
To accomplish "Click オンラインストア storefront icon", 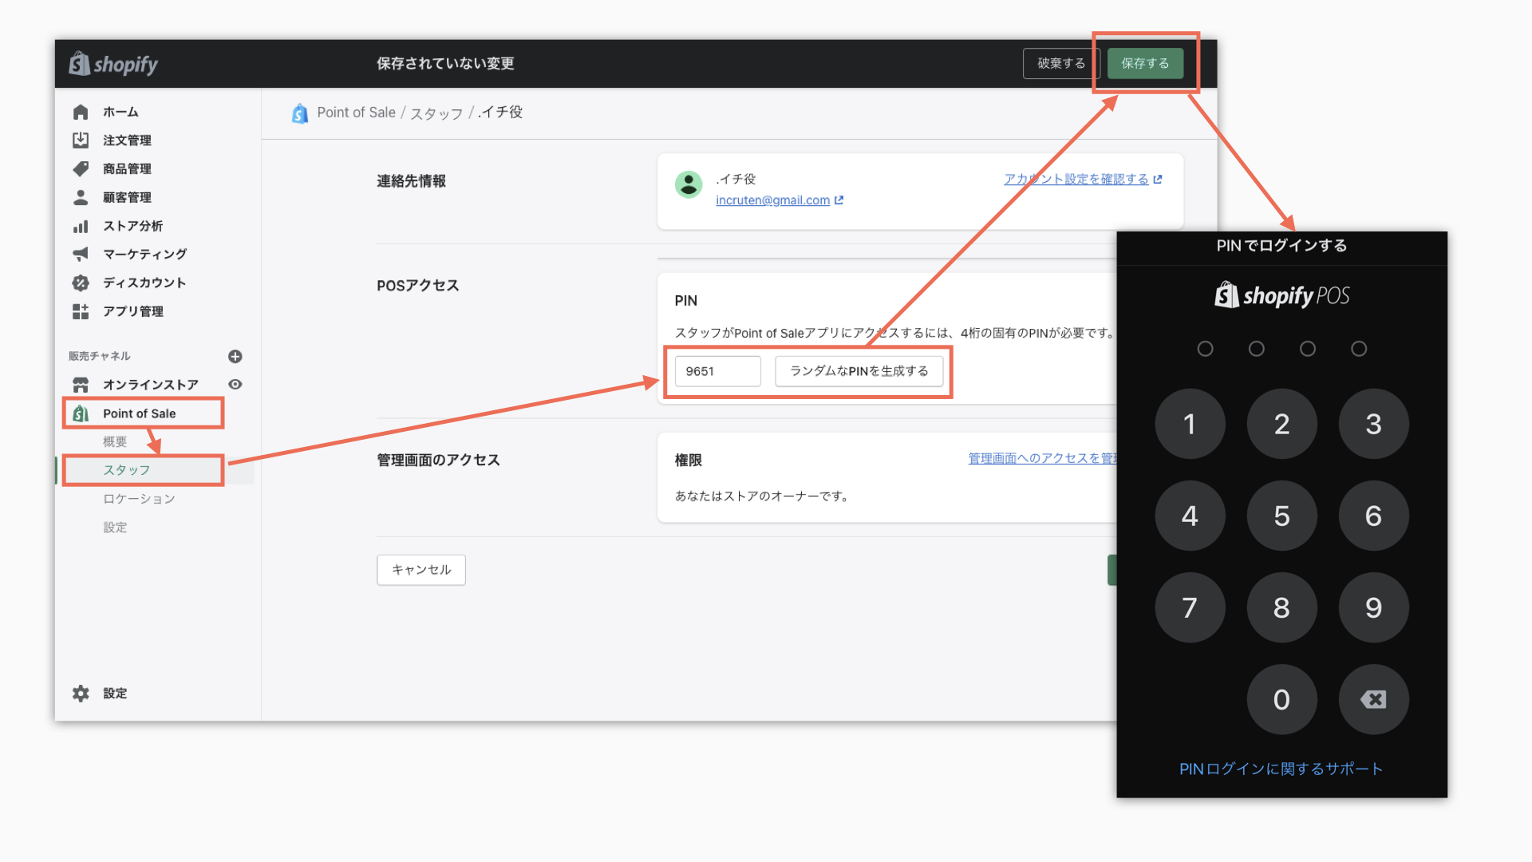I will (x=81, y=385).
